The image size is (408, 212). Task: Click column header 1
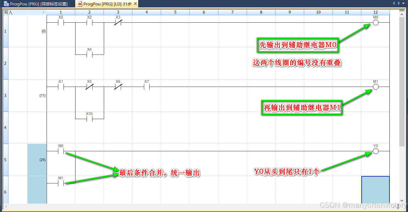point(61,12)
